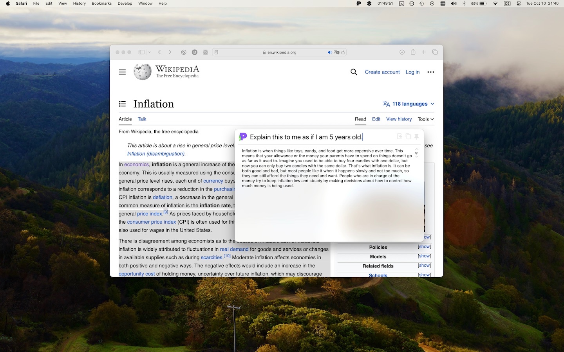Click the next response down arrow stepper
Screen dimensions: 564x352
(417, 157)
